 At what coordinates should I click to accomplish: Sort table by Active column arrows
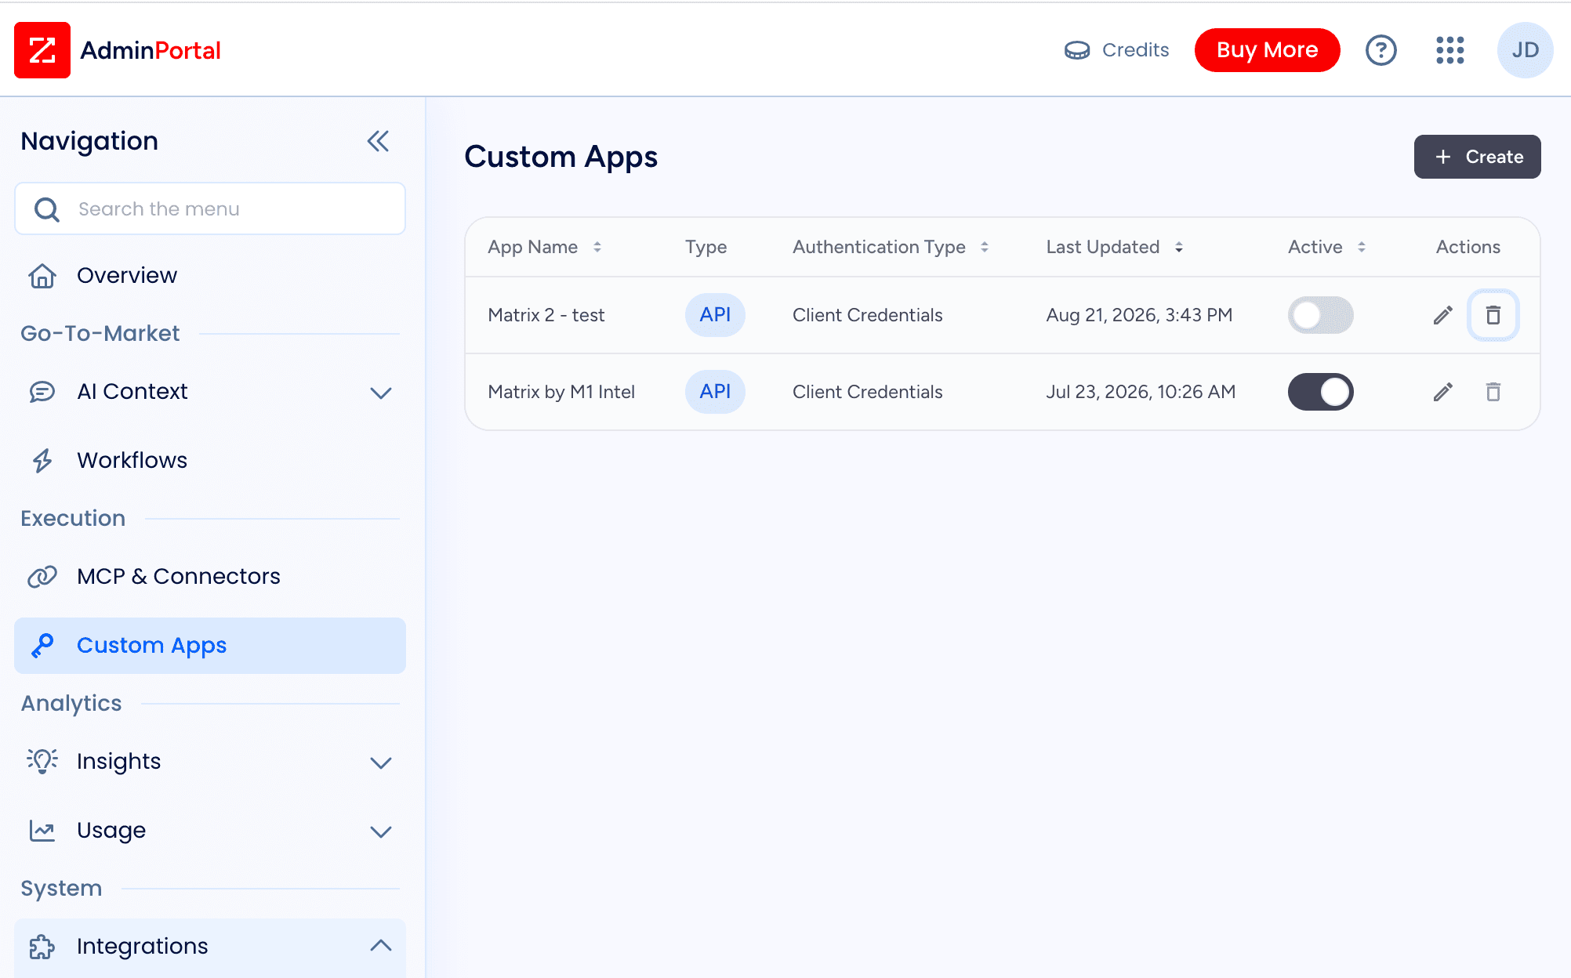tap(1362, 247)
